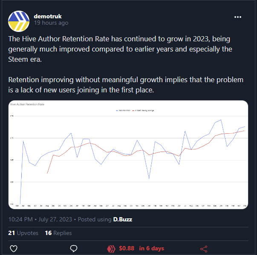Share the post using the share icon
The height and width of the screenshot is (255, 257).
[204, 249]
